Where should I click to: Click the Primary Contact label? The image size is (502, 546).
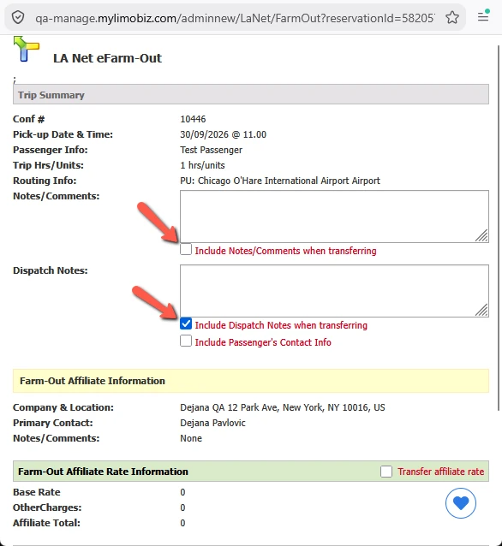click(x=53, y=423)
